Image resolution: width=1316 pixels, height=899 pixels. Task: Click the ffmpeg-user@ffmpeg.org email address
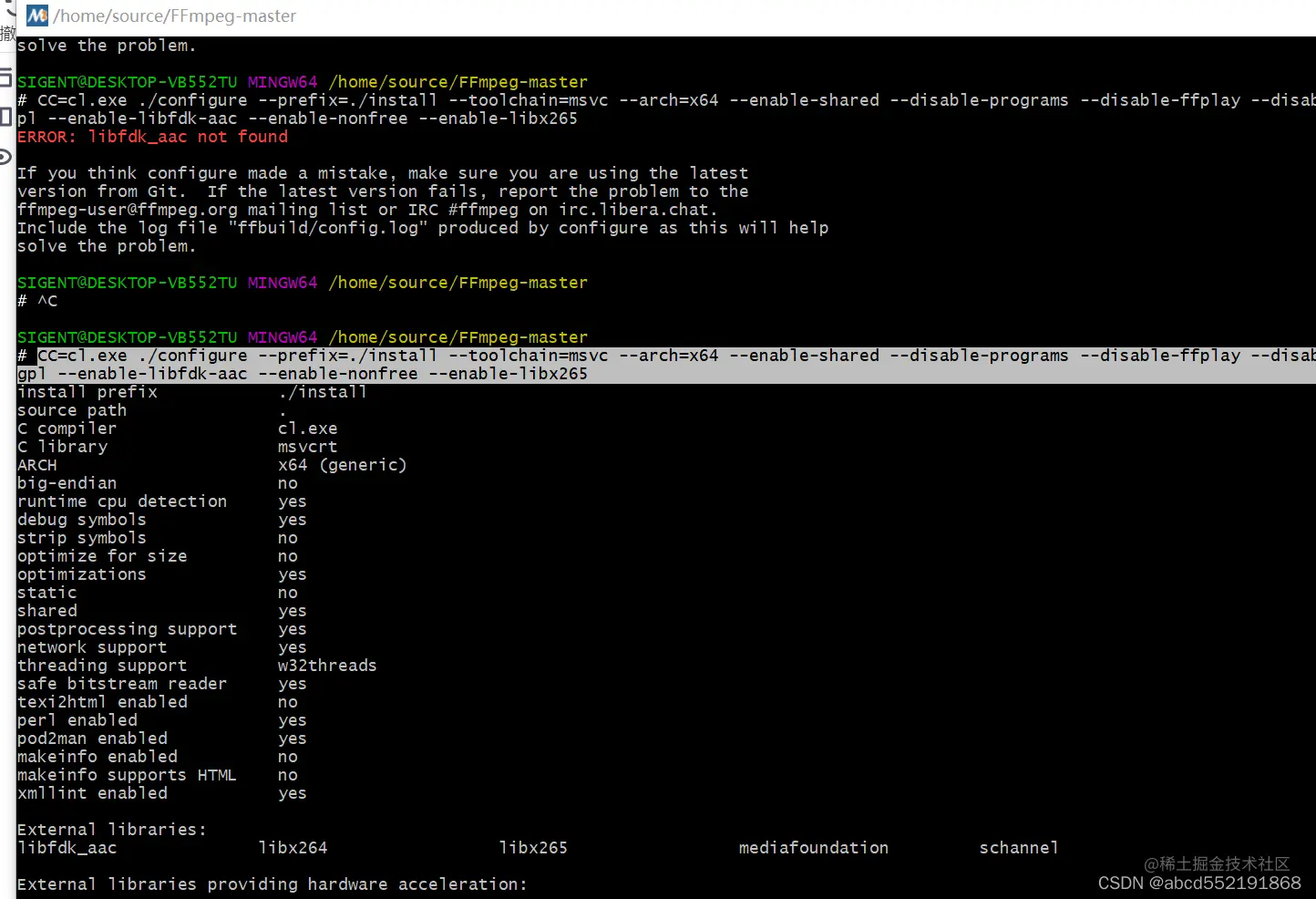(128, 210)
